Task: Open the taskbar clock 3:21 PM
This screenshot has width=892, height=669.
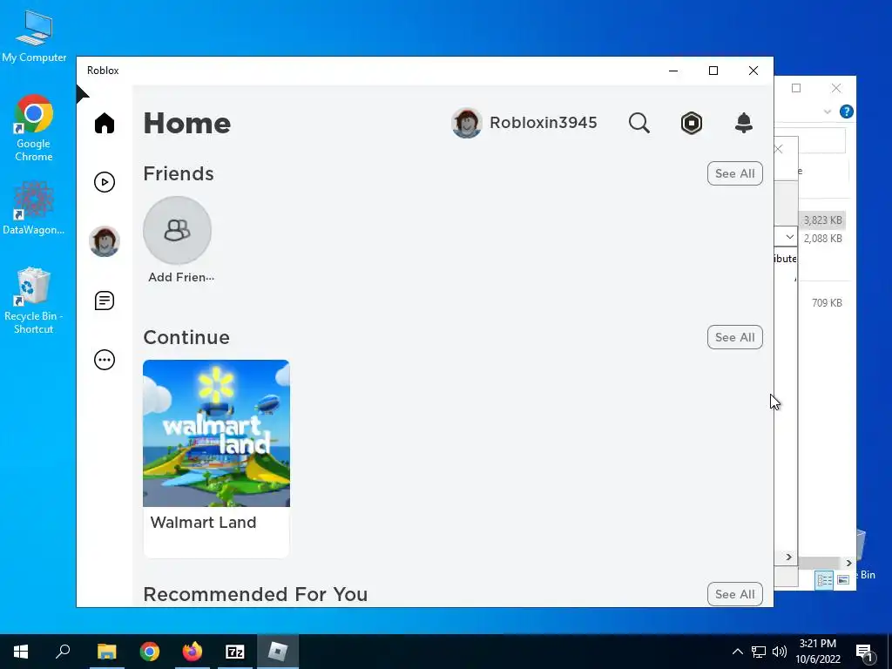Action: tap(817, 652)
